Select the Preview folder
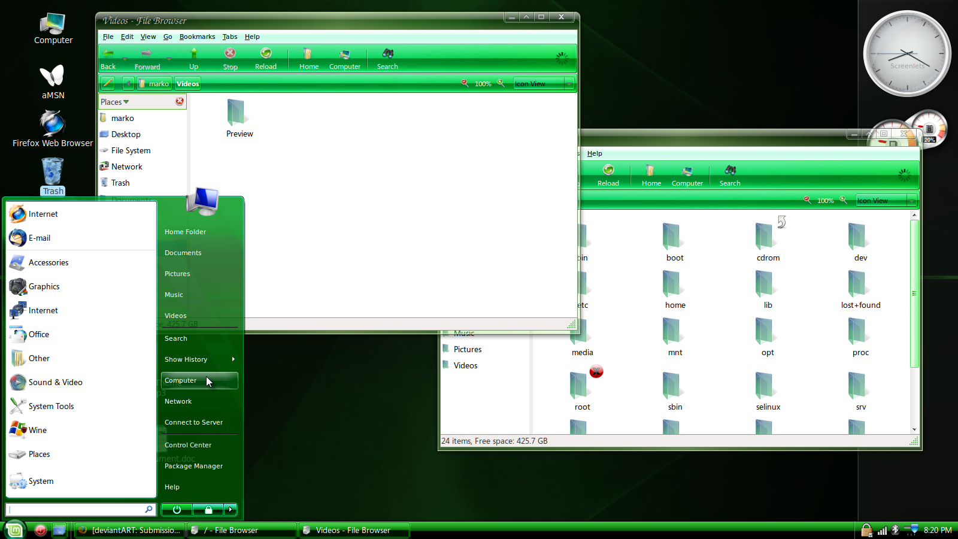This screenshot has width=958, height=539. tap(239, 119)
